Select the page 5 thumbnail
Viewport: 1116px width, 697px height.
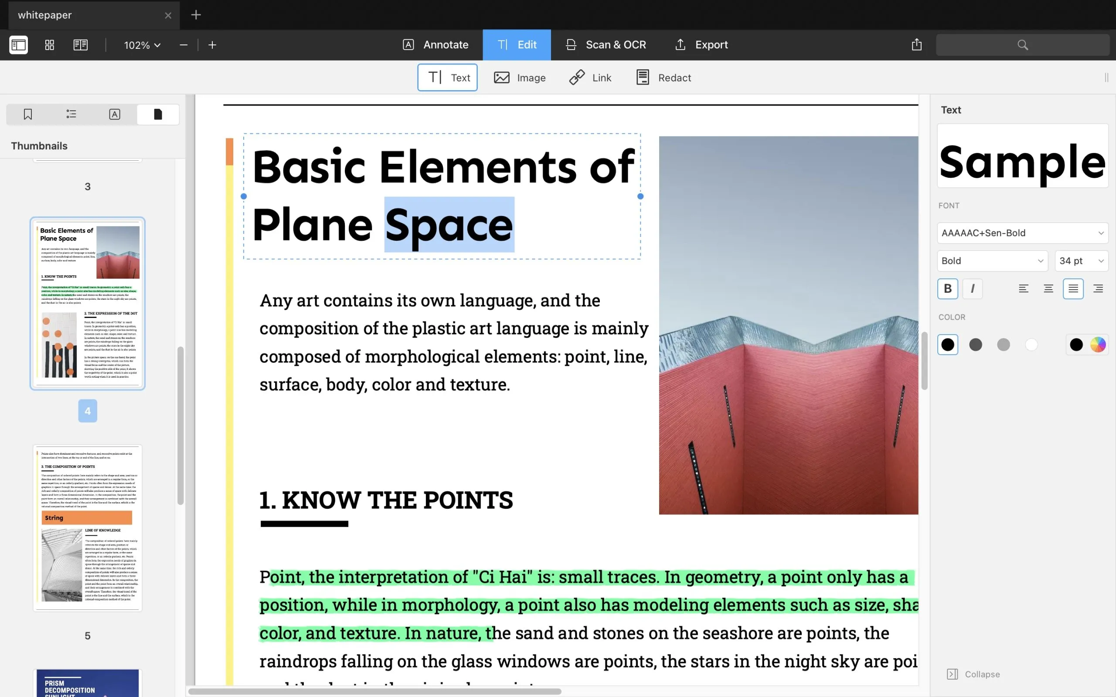(88, 528)
